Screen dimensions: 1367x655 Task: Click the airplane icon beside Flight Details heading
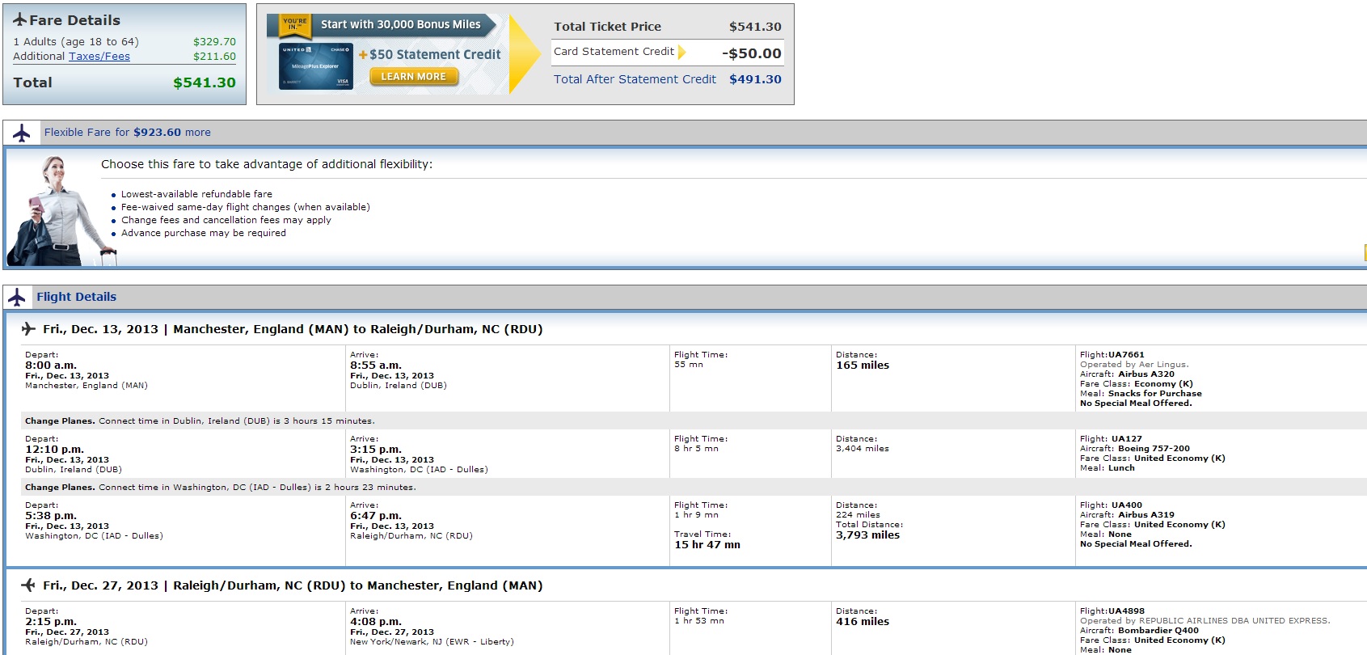[17, 297]
